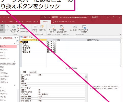The width and height of the screenshot is (138, 102).
Task: Click ルックアップの変更 in the tools group
Action: pos(24,31)
